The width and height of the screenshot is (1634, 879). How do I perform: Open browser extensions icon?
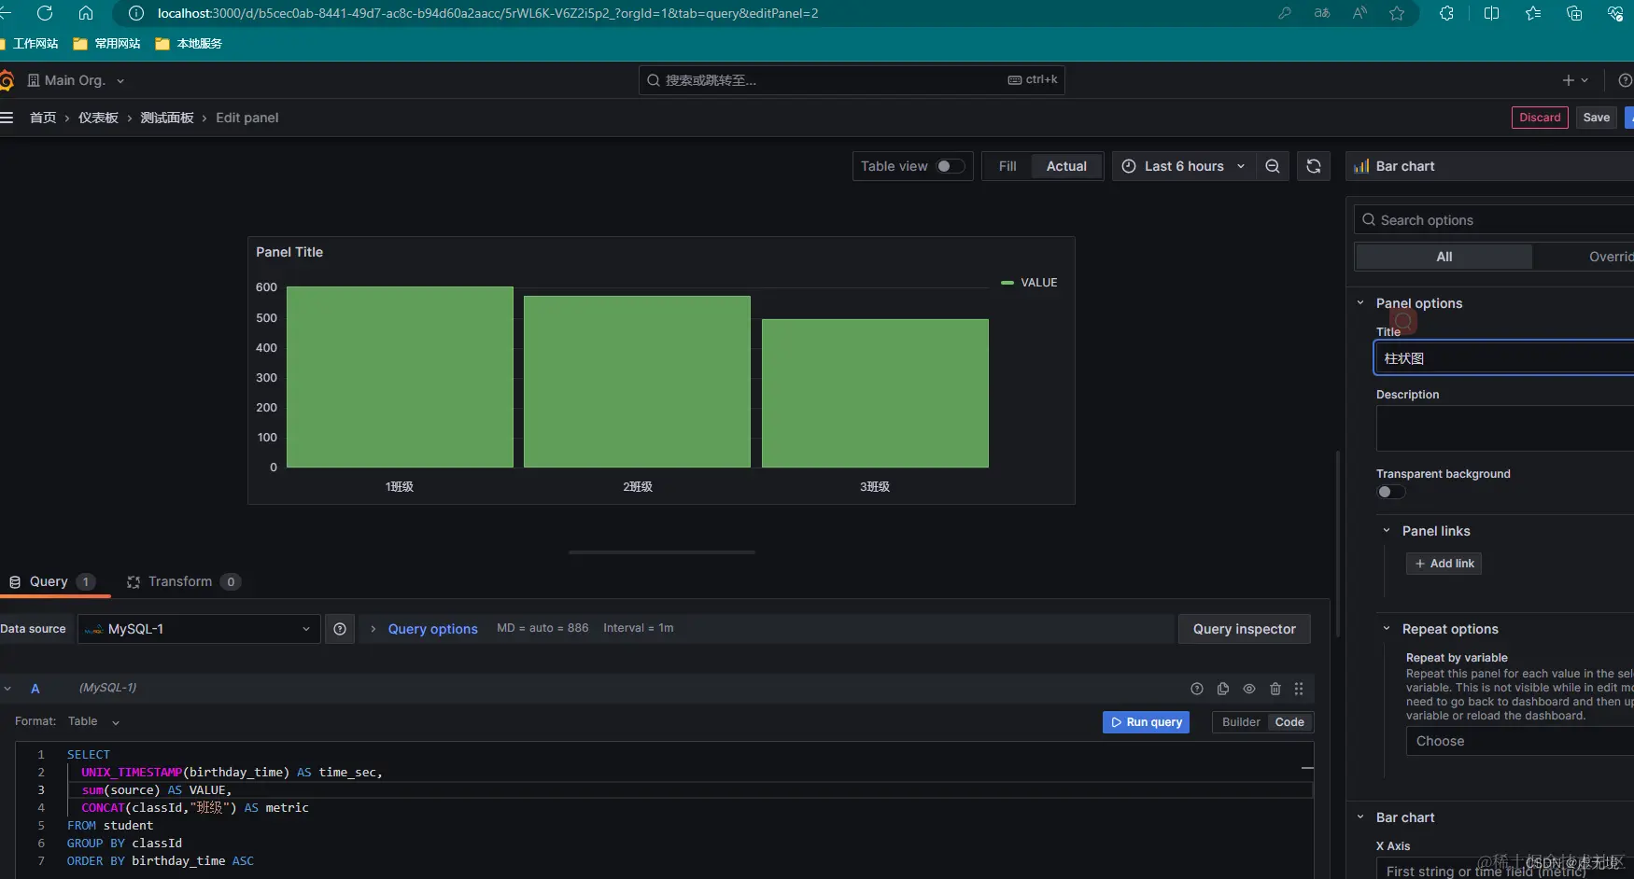point(1446,13)
